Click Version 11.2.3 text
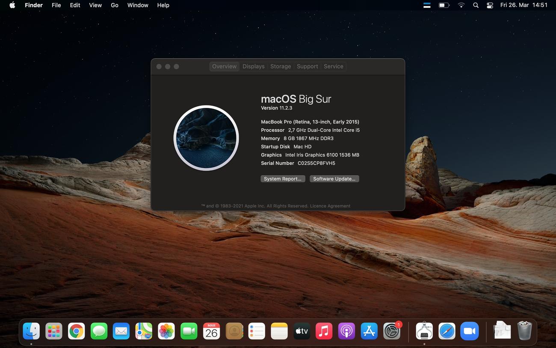 click(x=277, y=108)
